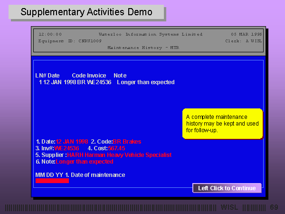Click the Code value BR Brakes
The height and width of the screenshot is (214, 285).
[x=127, y=142]
